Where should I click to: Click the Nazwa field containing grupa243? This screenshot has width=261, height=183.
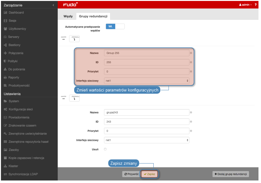coord(147,113)
